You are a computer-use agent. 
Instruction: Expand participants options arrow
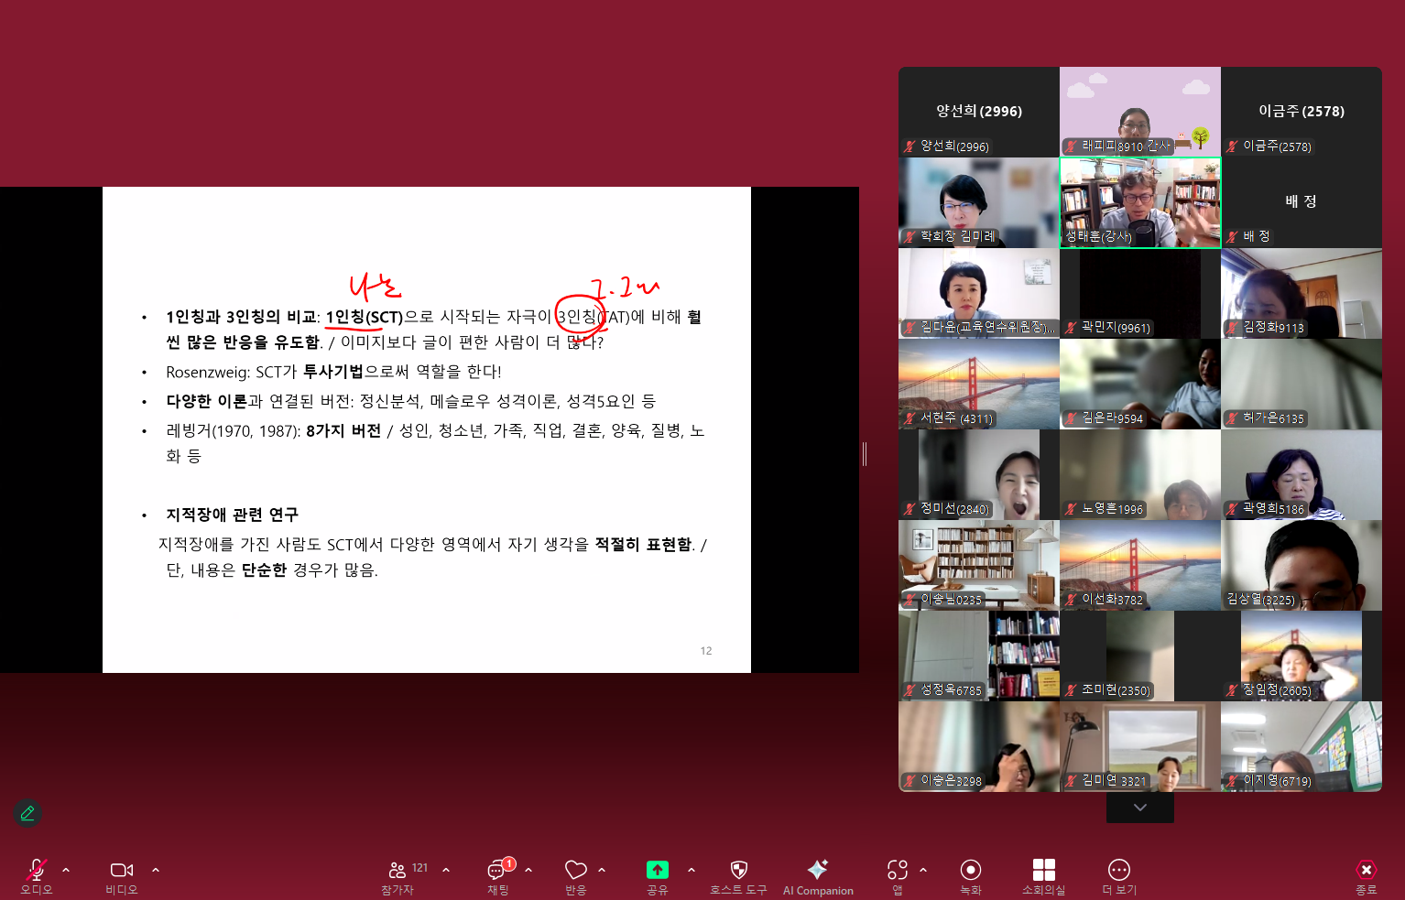(x=446, y=870)
